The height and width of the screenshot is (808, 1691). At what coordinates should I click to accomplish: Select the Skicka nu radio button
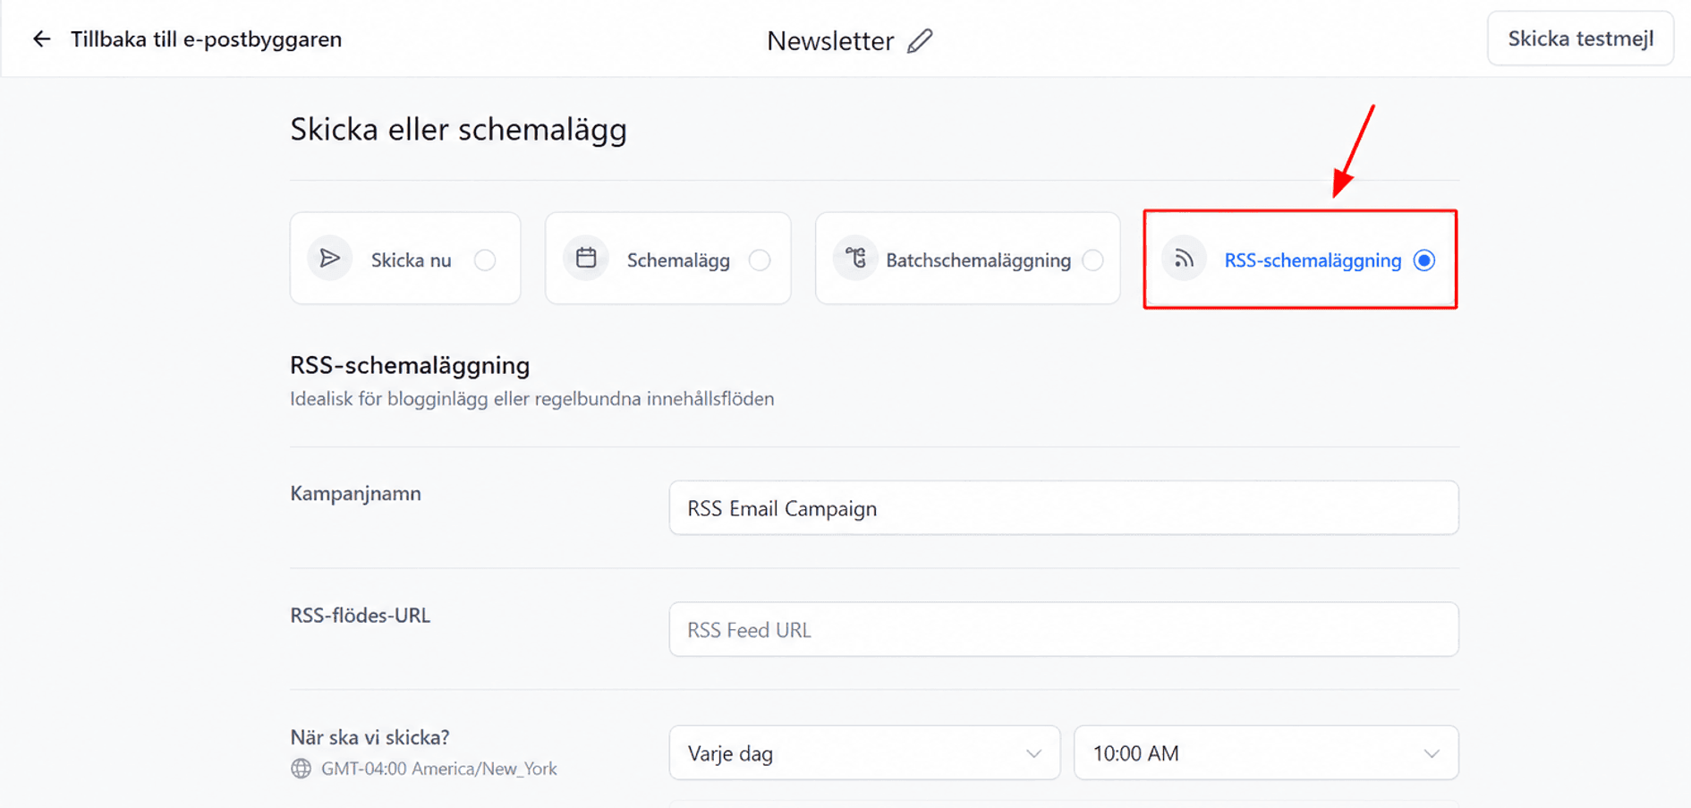[x=485, y=260]
